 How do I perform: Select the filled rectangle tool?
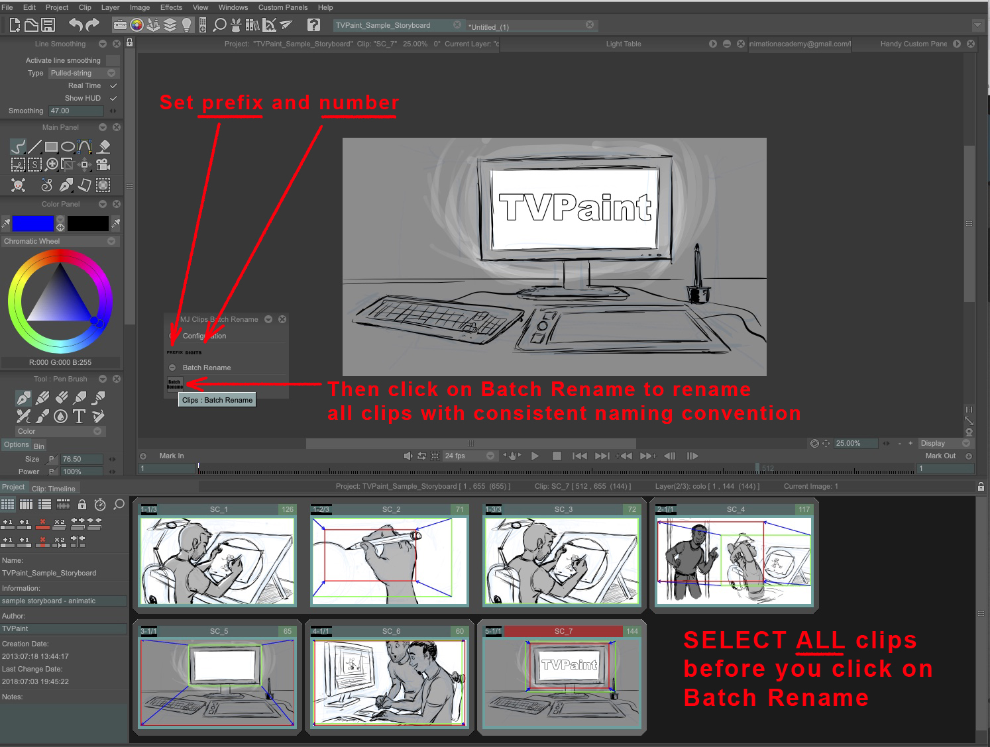[x=51, y=146]
